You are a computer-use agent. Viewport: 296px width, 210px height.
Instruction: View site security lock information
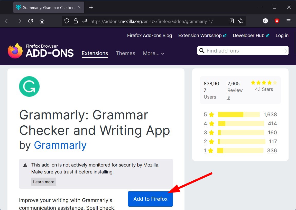(x=76, y=21)
